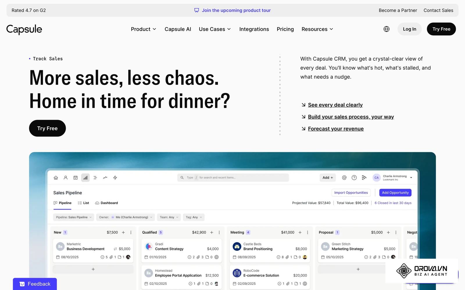Click the CA user avatar
Screen dimensions: 465x290
(377, 178)
